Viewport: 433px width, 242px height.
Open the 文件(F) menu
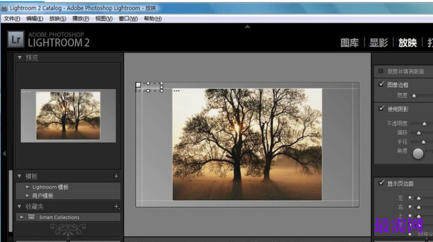tap(12, 18)
